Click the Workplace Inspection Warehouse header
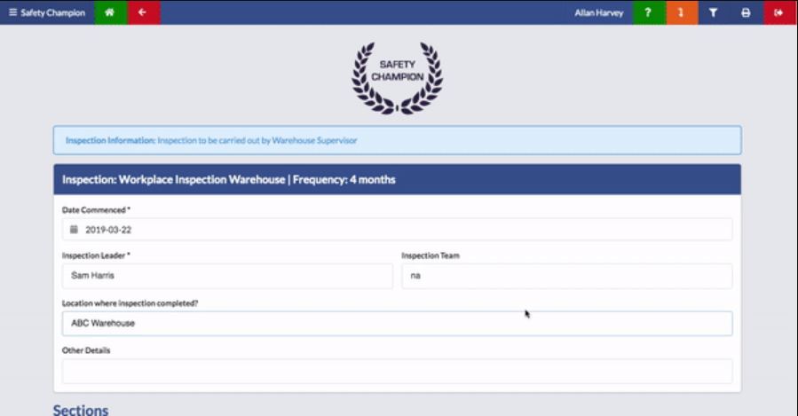This screenshot has height=416, width=798. click(398, 179)
